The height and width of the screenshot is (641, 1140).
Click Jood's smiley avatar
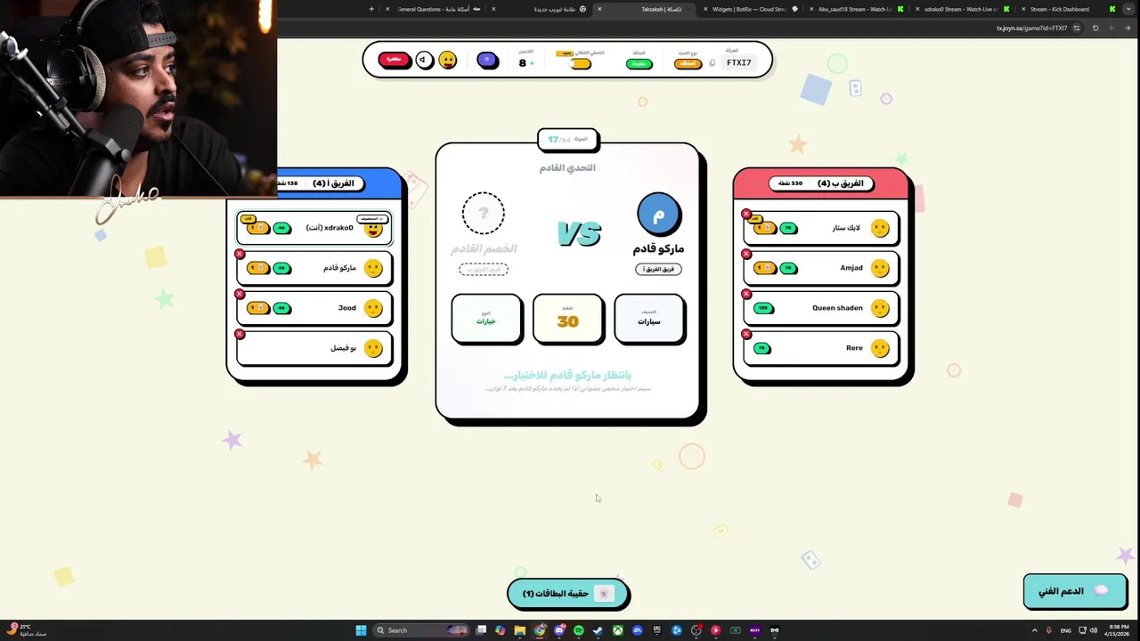click(x=373, y=308)
